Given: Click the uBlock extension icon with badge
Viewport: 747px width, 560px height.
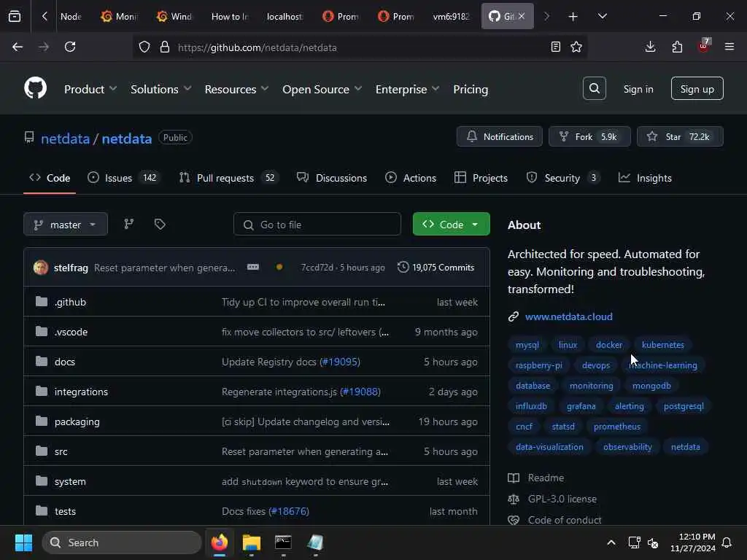Looking at the screenshot, I should pos(704,46).
